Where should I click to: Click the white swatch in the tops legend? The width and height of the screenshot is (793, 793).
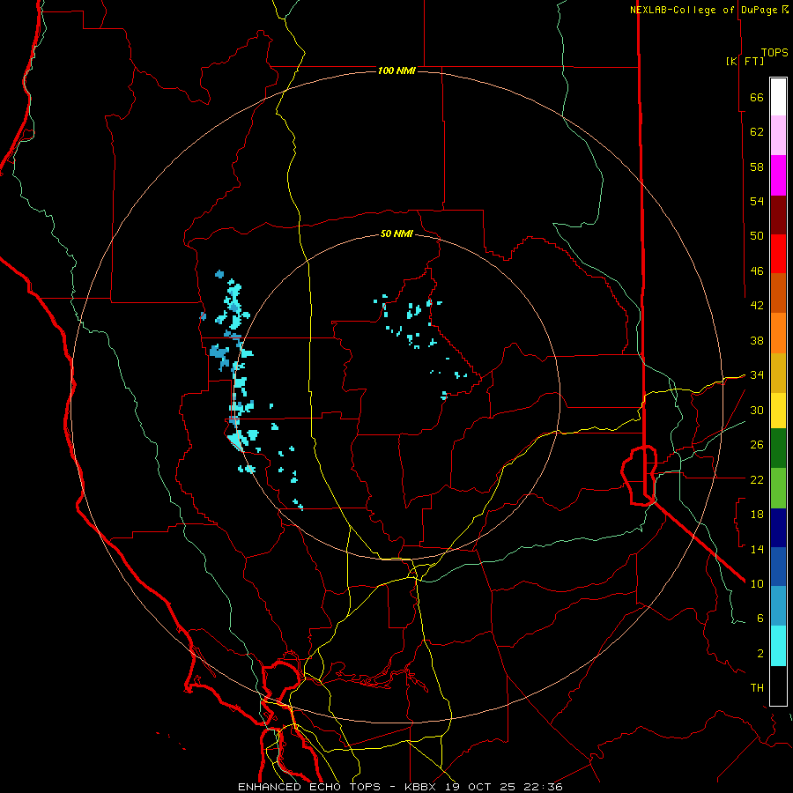point(778,97)
